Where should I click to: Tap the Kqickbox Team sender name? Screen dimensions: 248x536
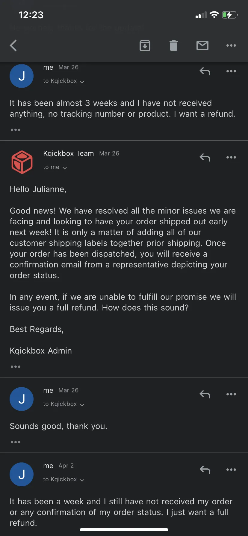click(x=69, y=153)
